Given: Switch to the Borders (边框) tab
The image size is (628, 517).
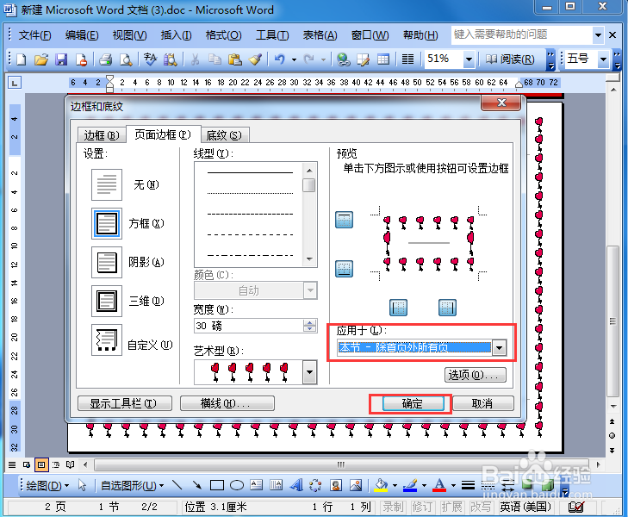Looking at the screenshot, I should click(102, 135).
